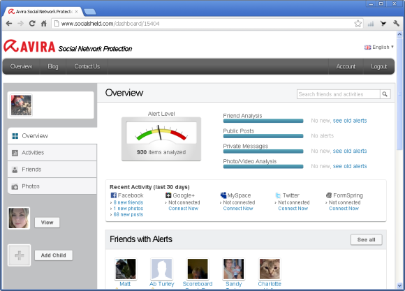The height and width of the screenshot is (291, 405).
Task: Go to browser home icon
Action: (44, 24)
